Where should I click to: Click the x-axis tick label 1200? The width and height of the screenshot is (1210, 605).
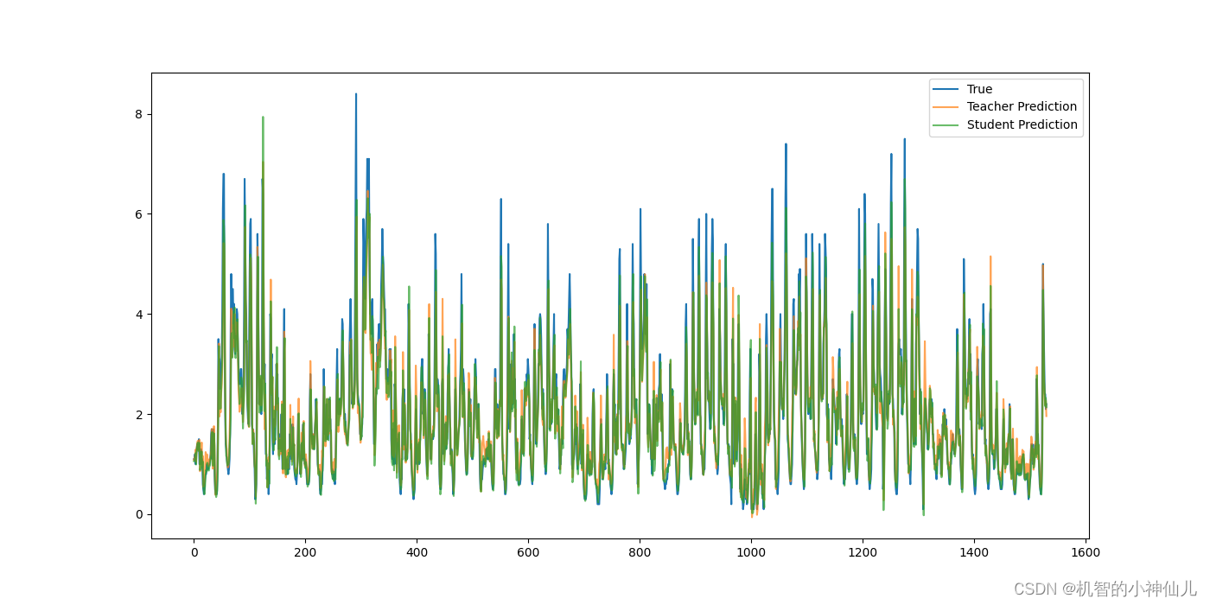[863, 552]
